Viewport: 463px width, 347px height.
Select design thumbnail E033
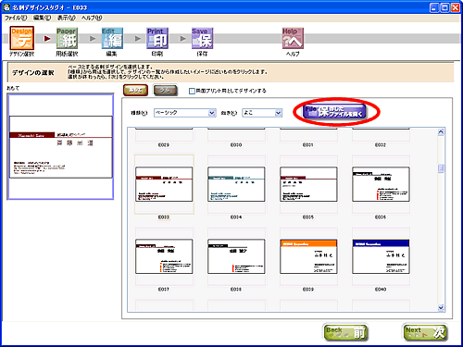164,184
